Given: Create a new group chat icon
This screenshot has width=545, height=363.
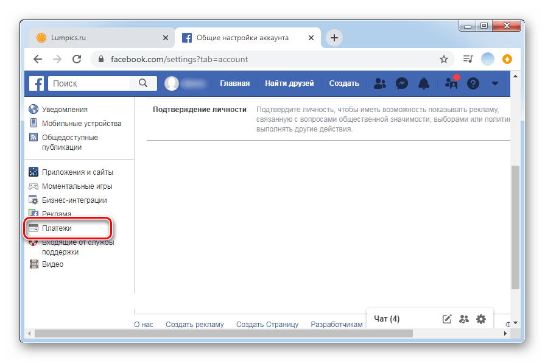Looking at the screenshot, I should pyautogui.click(x=464, y=319).
